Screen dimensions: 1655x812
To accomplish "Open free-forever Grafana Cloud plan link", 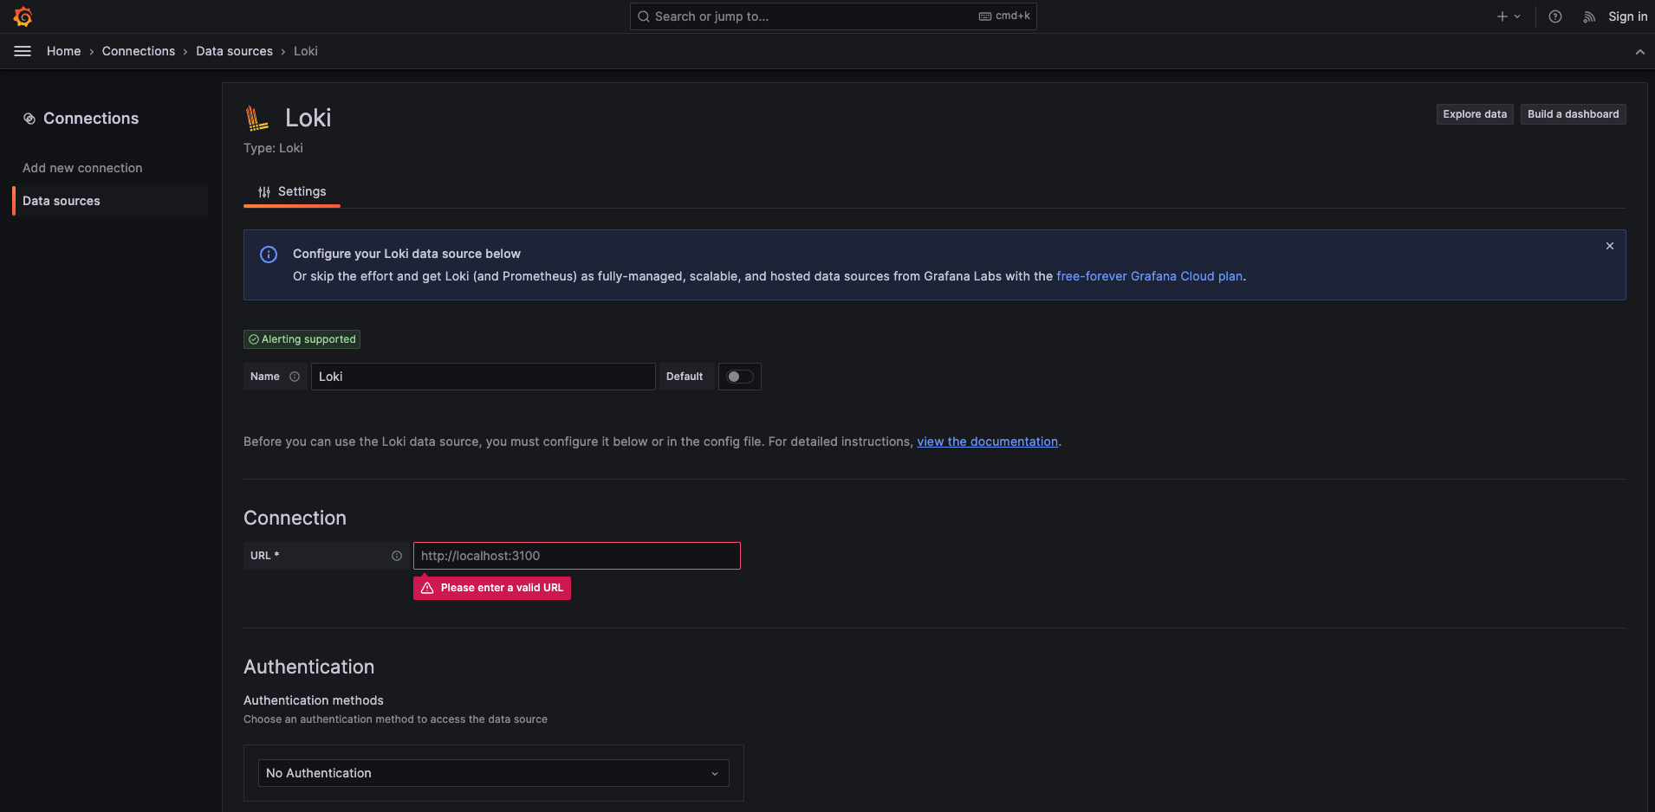I will 1149,276.
